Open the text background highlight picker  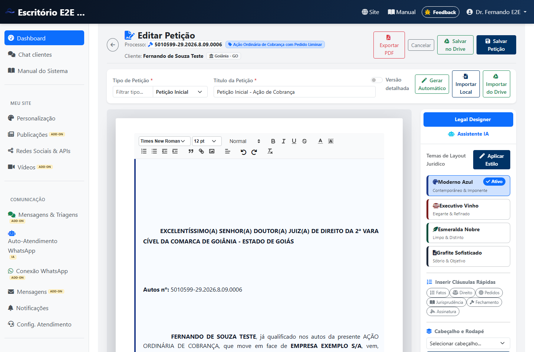click(331, 141)
